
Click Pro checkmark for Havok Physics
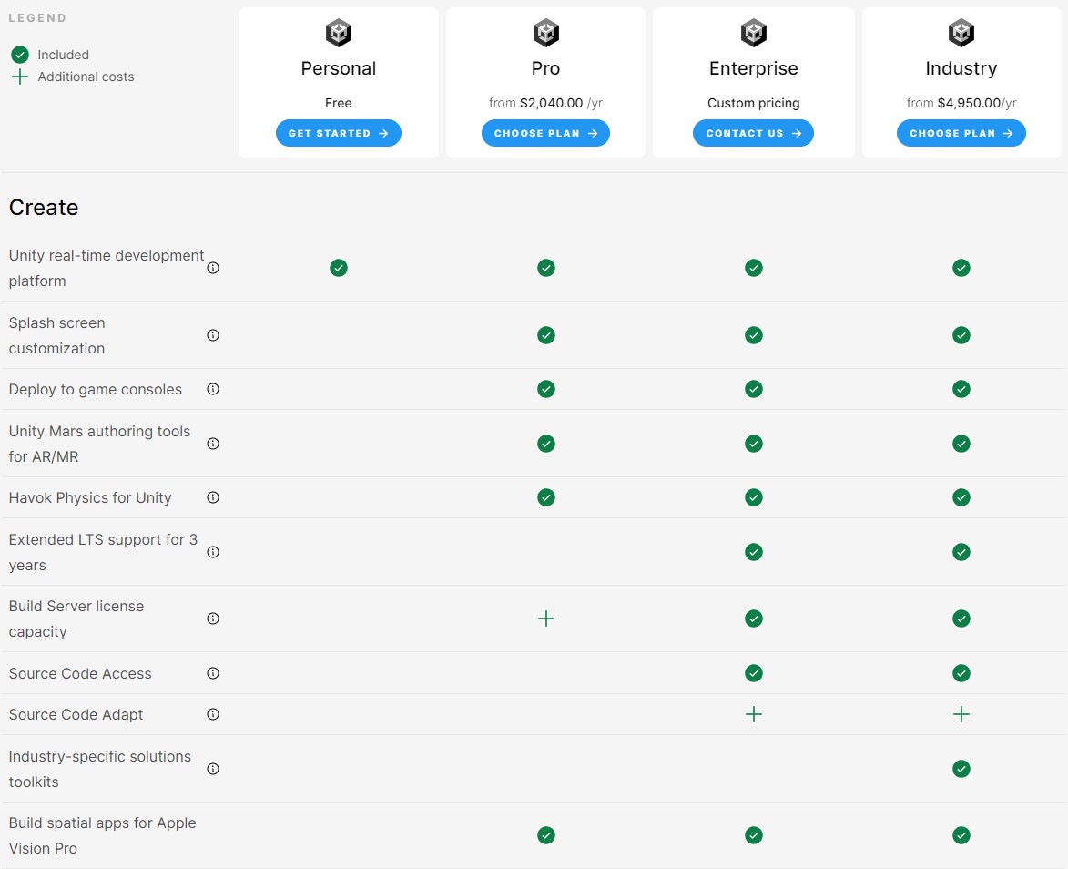point(545,497)
